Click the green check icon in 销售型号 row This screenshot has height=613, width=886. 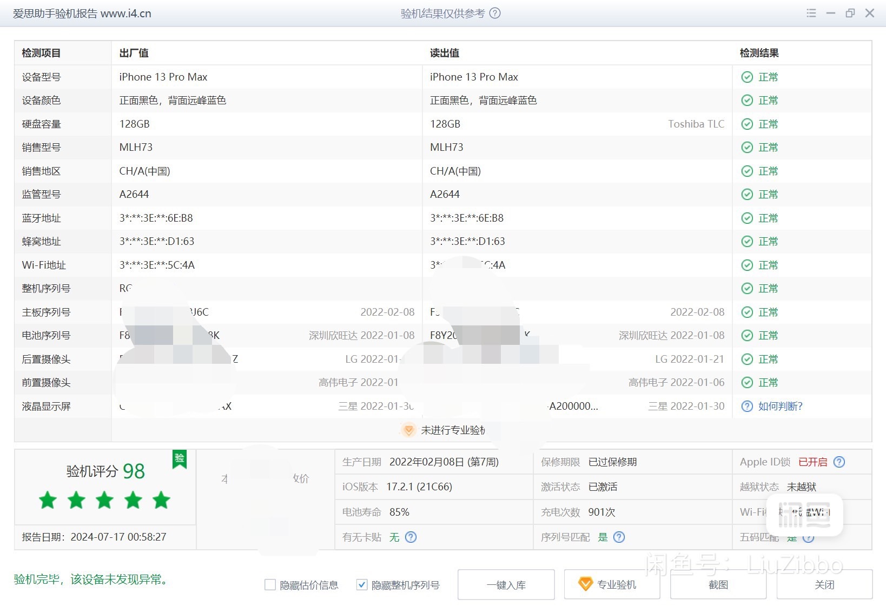747,148
